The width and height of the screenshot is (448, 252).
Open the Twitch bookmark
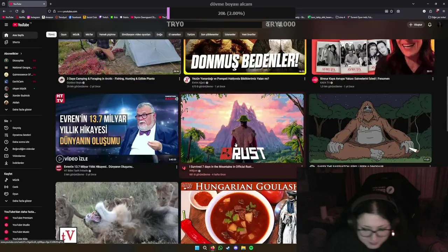pyautogui.click(x=103, y=17)
